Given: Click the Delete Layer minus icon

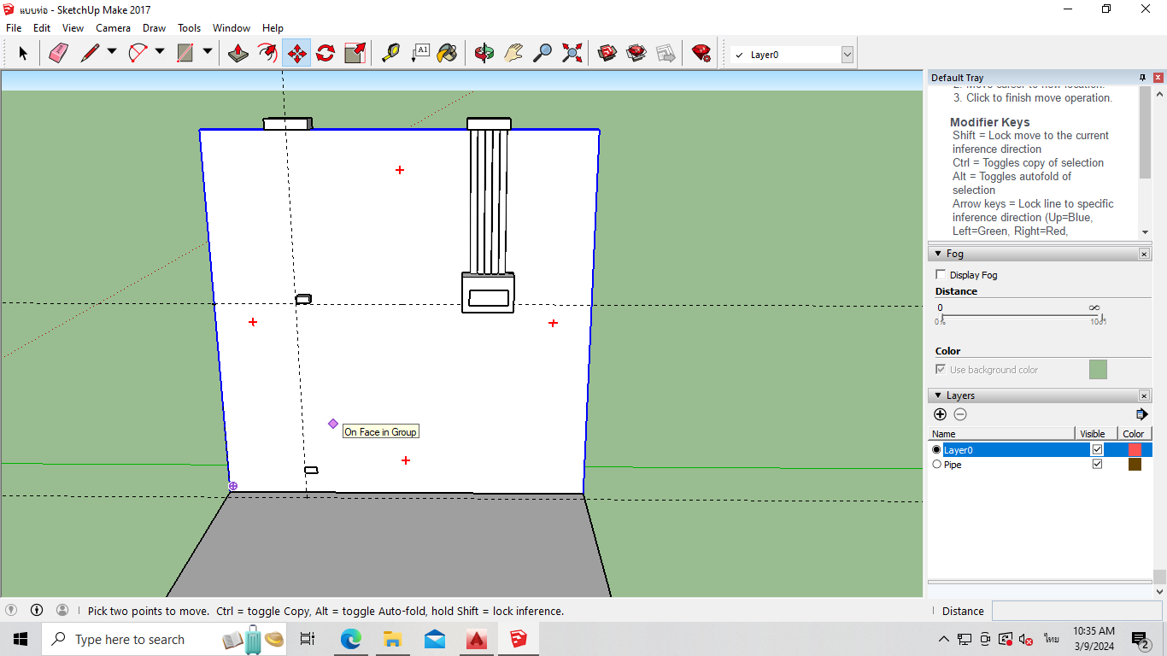Looking at the screenshot, I should [960, 414].
